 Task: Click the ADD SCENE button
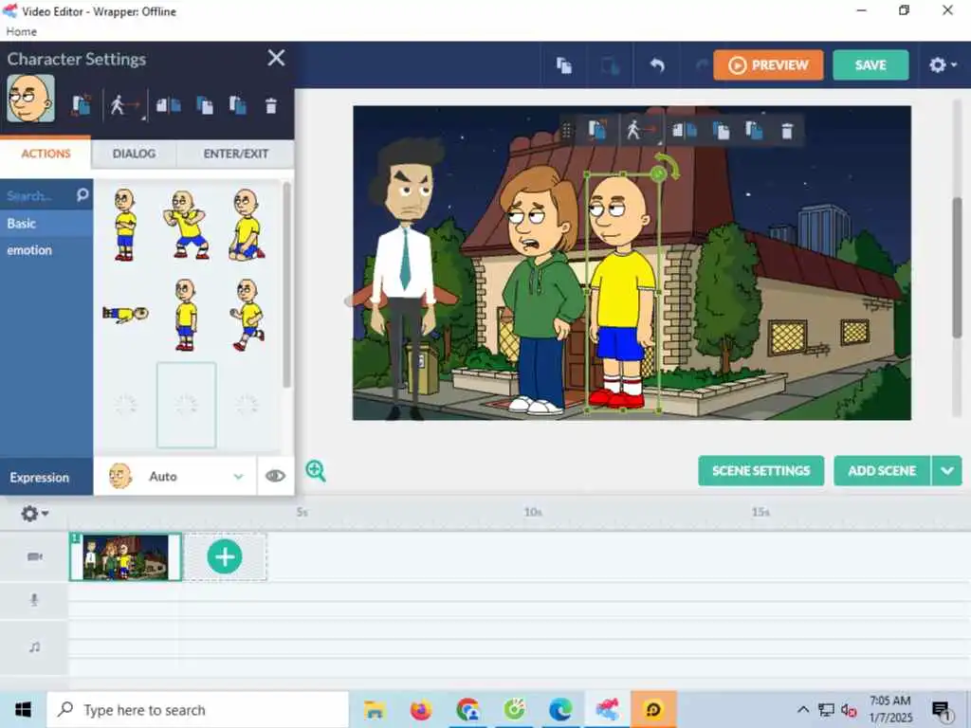882,470
